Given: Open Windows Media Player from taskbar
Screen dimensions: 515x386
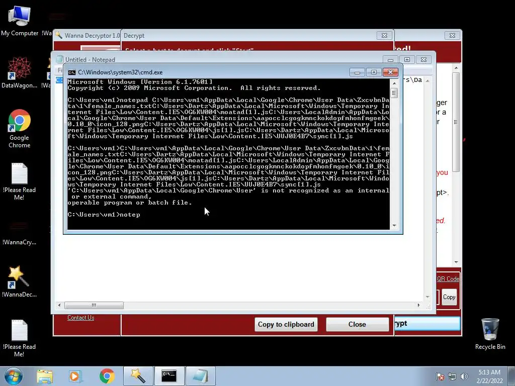Looking at the screenshot, I should point(75,376).
